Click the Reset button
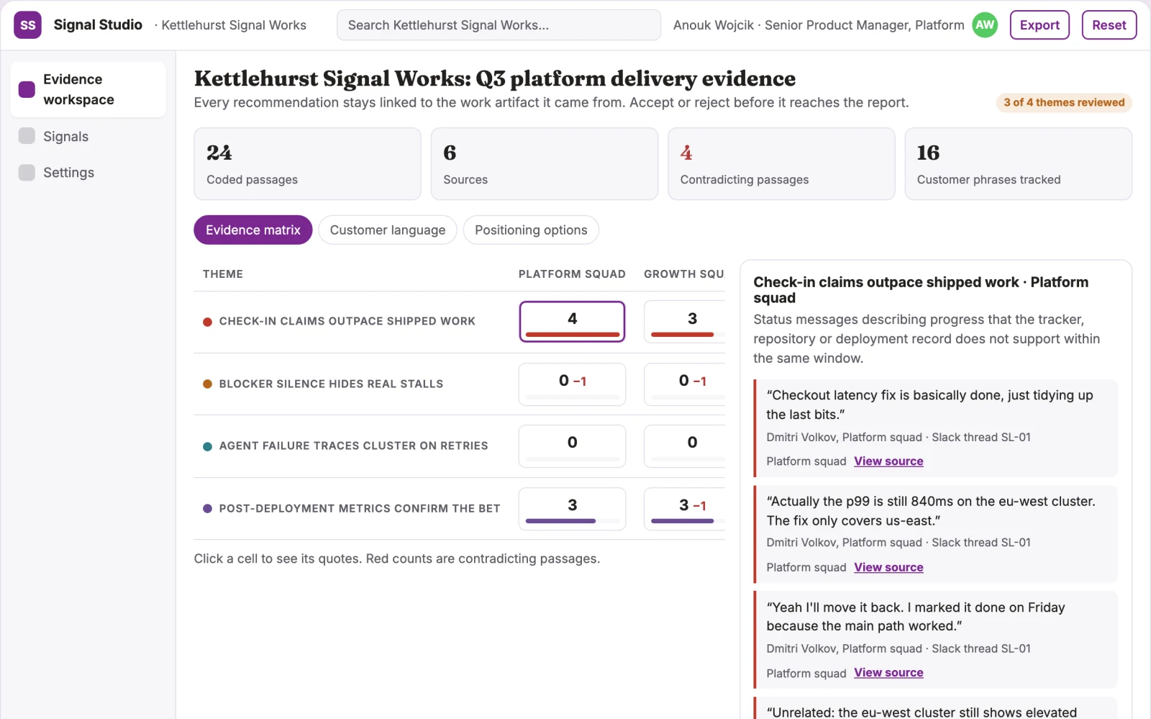1151x719 pixels. (x=1109, y=25)
